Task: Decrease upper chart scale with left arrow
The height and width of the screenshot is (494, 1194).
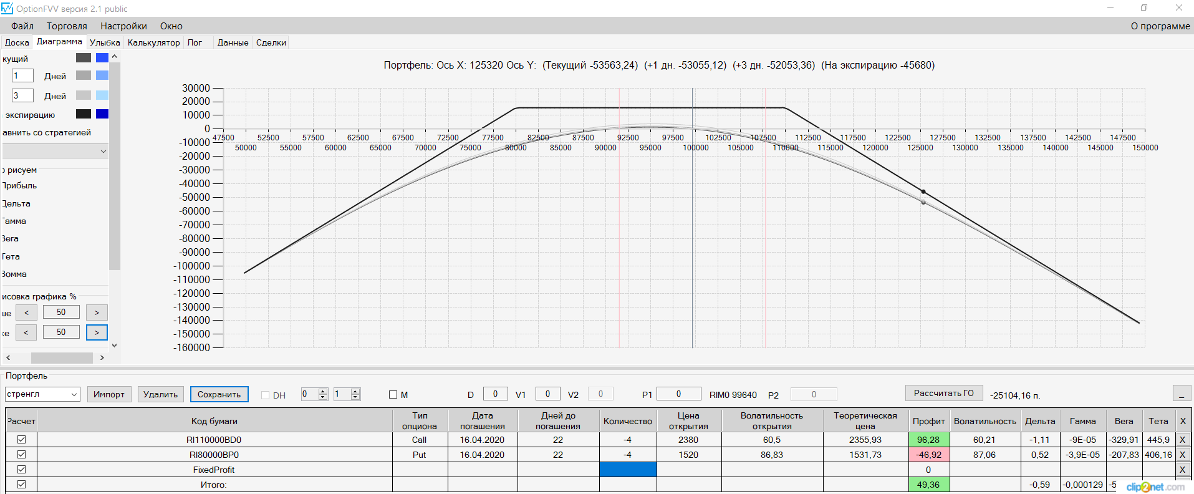Action: (x=26, y=312)
